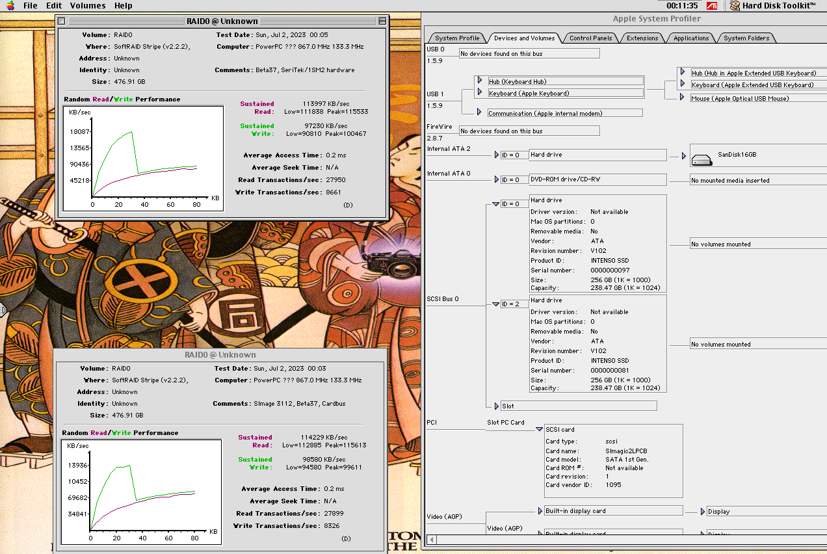Viewport: 827px width, 554px height.
Task: Expand the Internal ATA 2 ID = 0 entry
Action: coord(496,155)
